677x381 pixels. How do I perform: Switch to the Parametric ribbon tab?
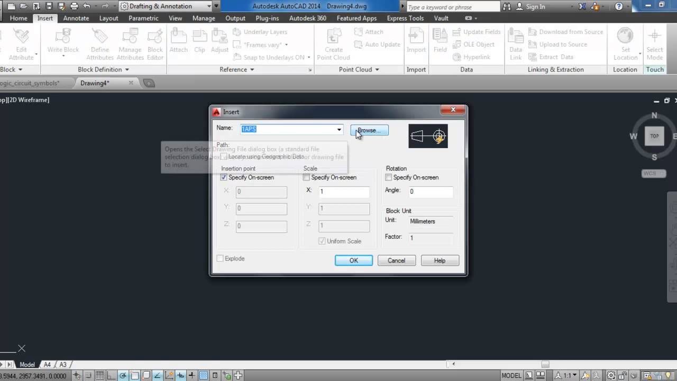tap(143, 18)
